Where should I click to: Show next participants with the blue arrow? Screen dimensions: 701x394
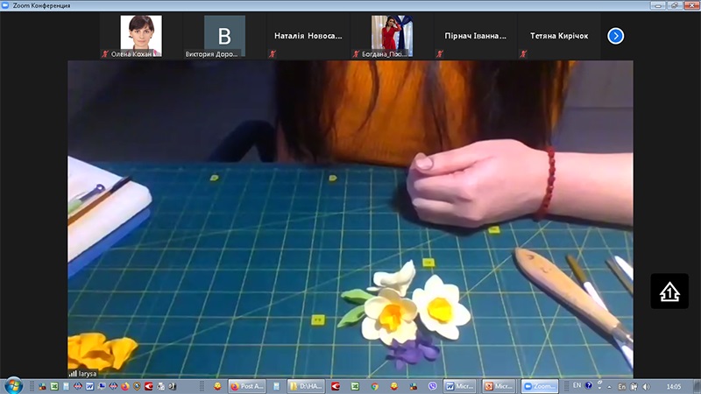pos(616,36)
